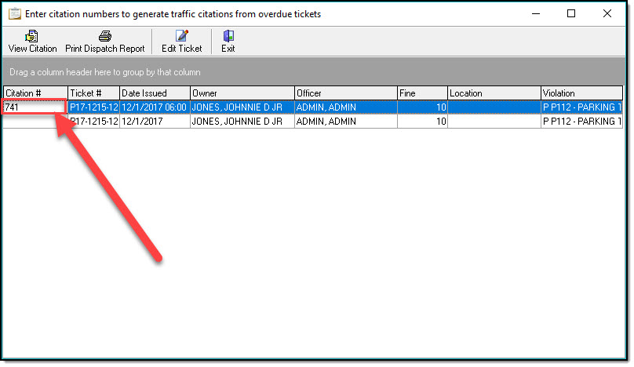Edit citation number field containing 741
Viewport: 634px width, 367px height.
point(34,107)
